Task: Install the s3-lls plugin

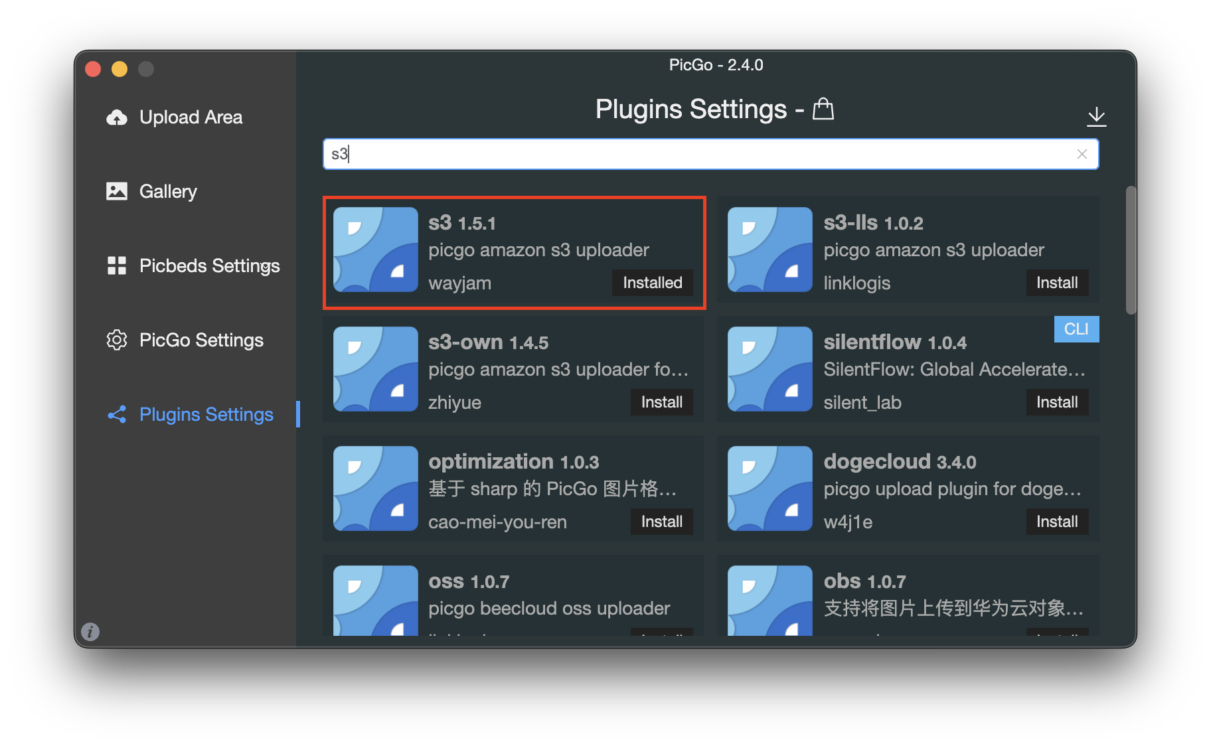Action: tap(1056, 283)
